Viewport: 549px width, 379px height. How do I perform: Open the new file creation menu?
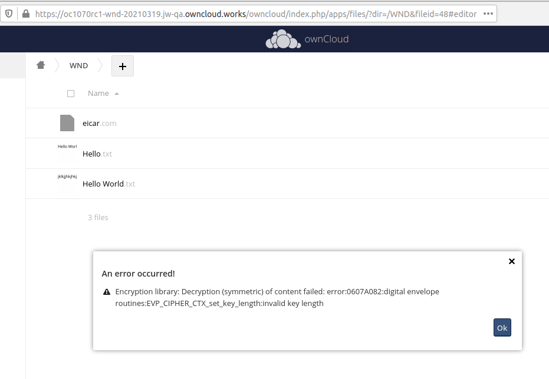[x=122, y=65]
